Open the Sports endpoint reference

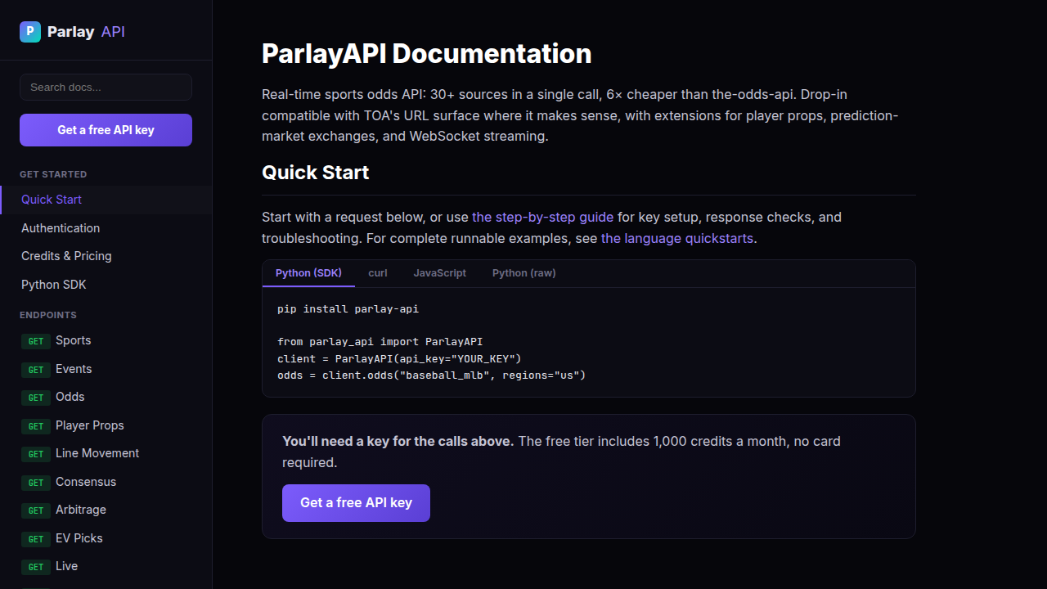point(106,341)
